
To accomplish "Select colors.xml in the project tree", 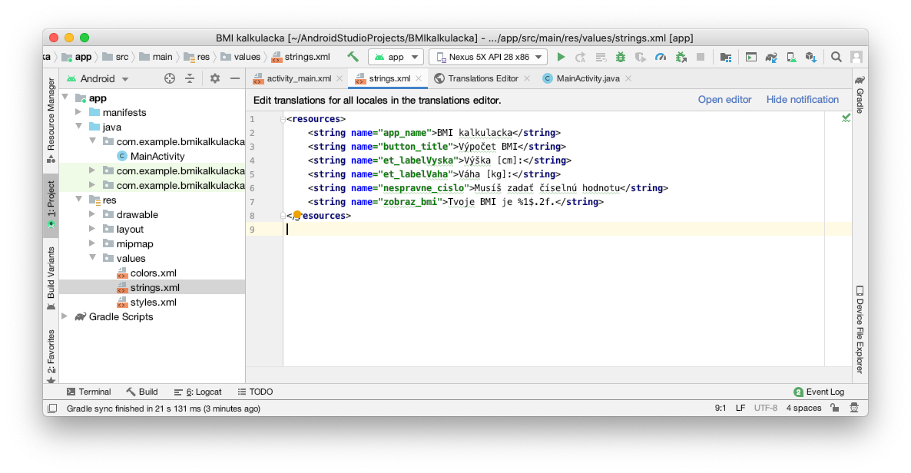I will pyautogui.click(x=154, y=273).
